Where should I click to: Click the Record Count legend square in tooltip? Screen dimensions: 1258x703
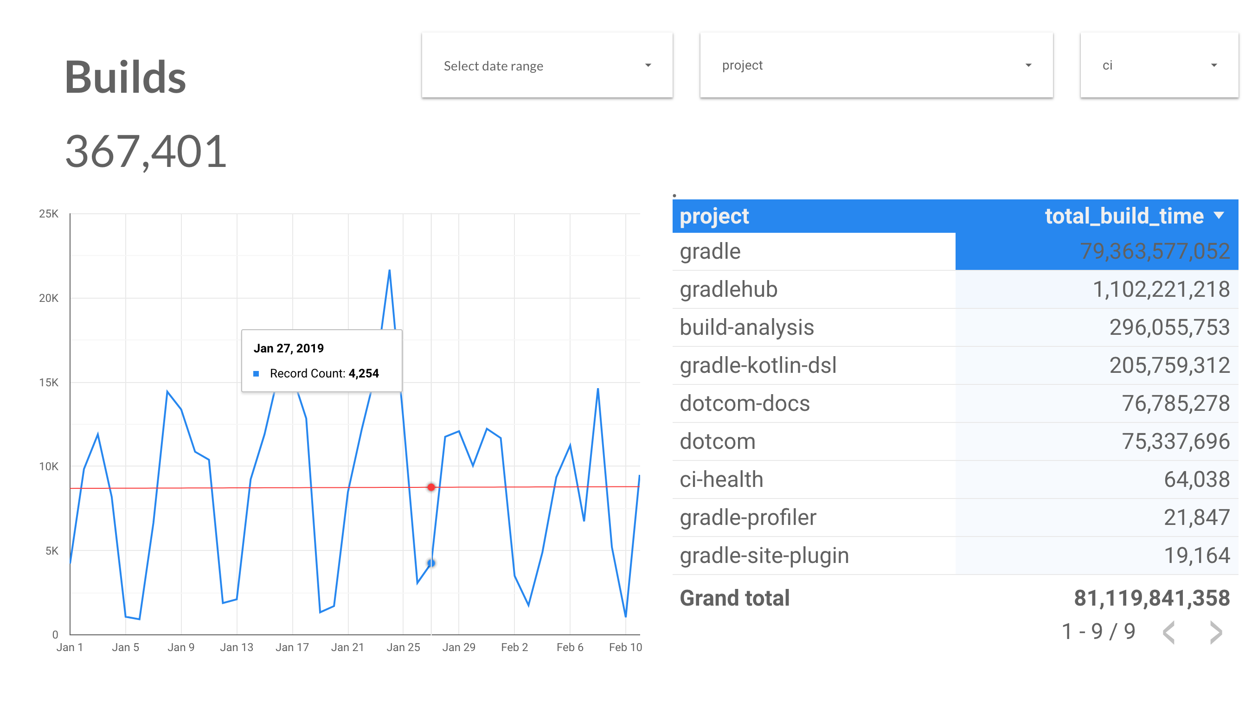coord(256,373)
